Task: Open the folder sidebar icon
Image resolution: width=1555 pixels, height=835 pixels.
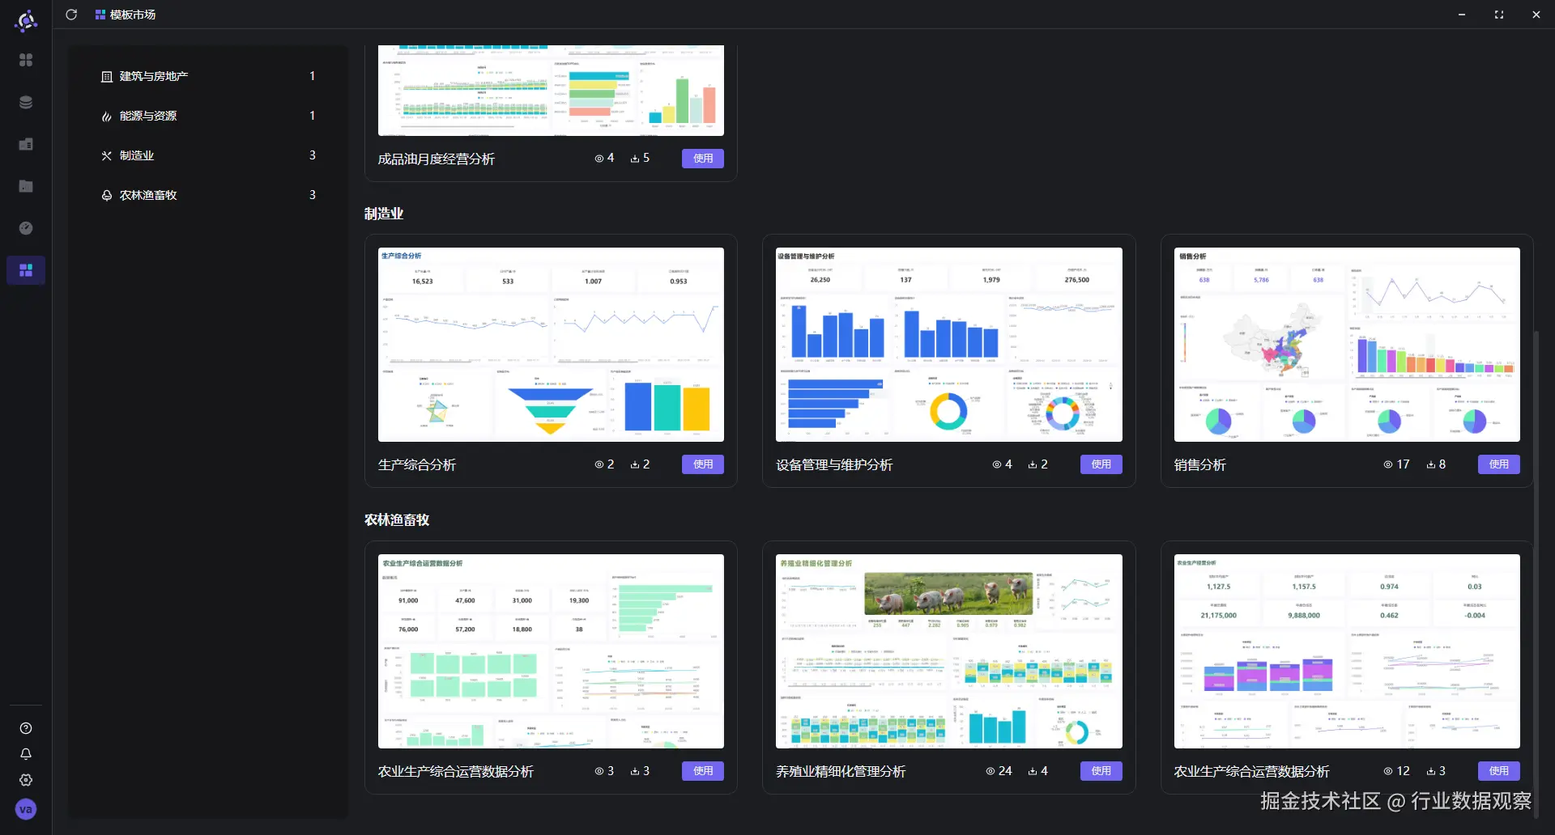Action: coord(26,186)
